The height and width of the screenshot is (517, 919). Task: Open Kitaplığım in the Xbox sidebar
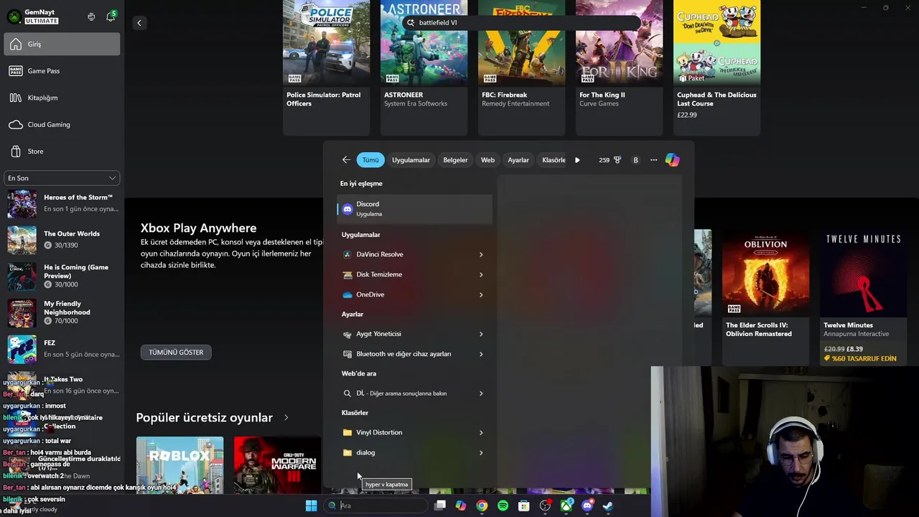[x=62, y=98]
